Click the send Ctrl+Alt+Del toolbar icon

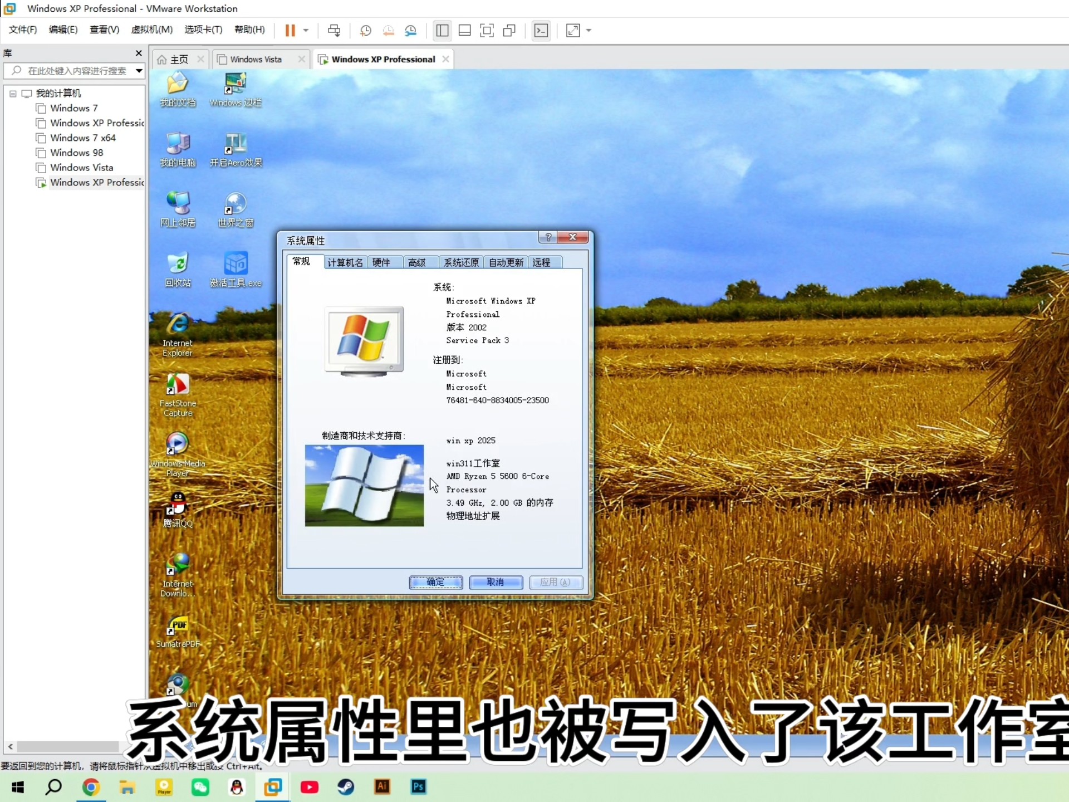point(334,30)
